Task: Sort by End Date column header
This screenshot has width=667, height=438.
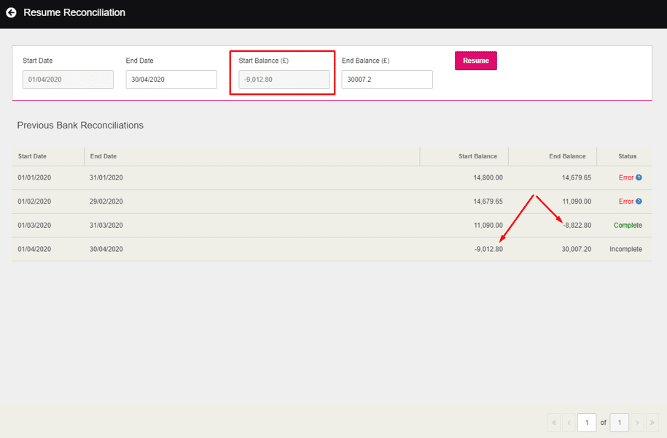Action: point(104,156)
